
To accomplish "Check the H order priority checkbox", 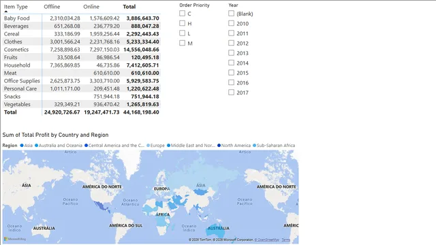I will point(182,23).
